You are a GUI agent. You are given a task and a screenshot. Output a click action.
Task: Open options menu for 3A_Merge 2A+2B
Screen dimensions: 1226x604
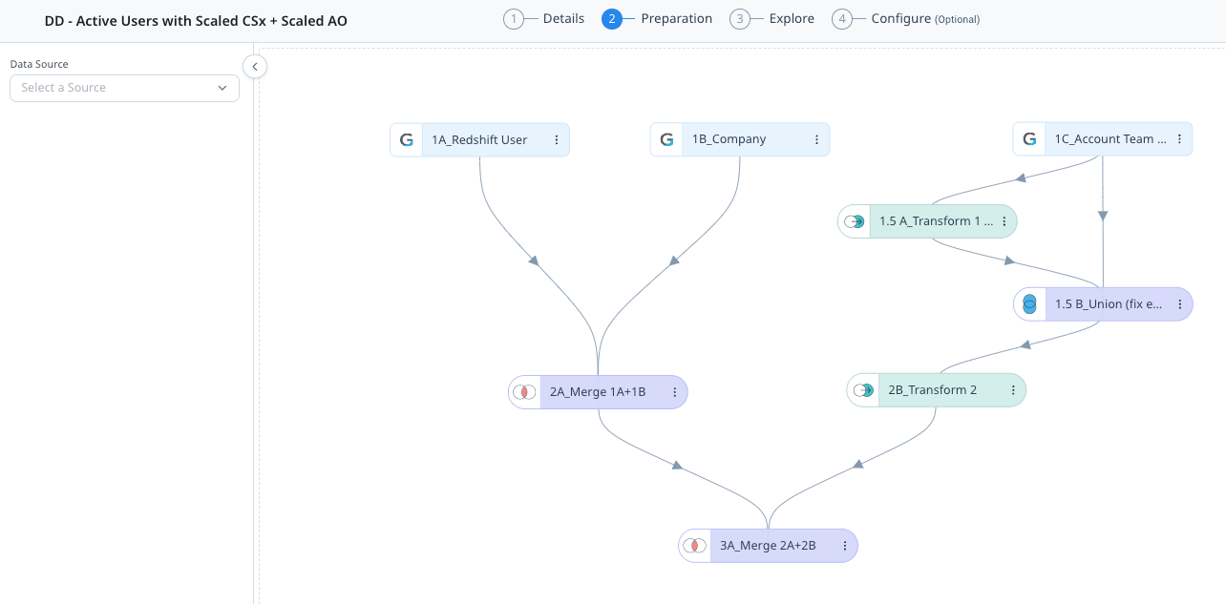click(x=845, y=546)
